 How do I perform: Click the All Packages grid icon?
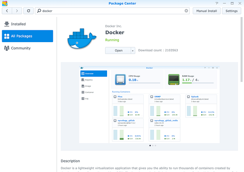click(x=7, y=36)
